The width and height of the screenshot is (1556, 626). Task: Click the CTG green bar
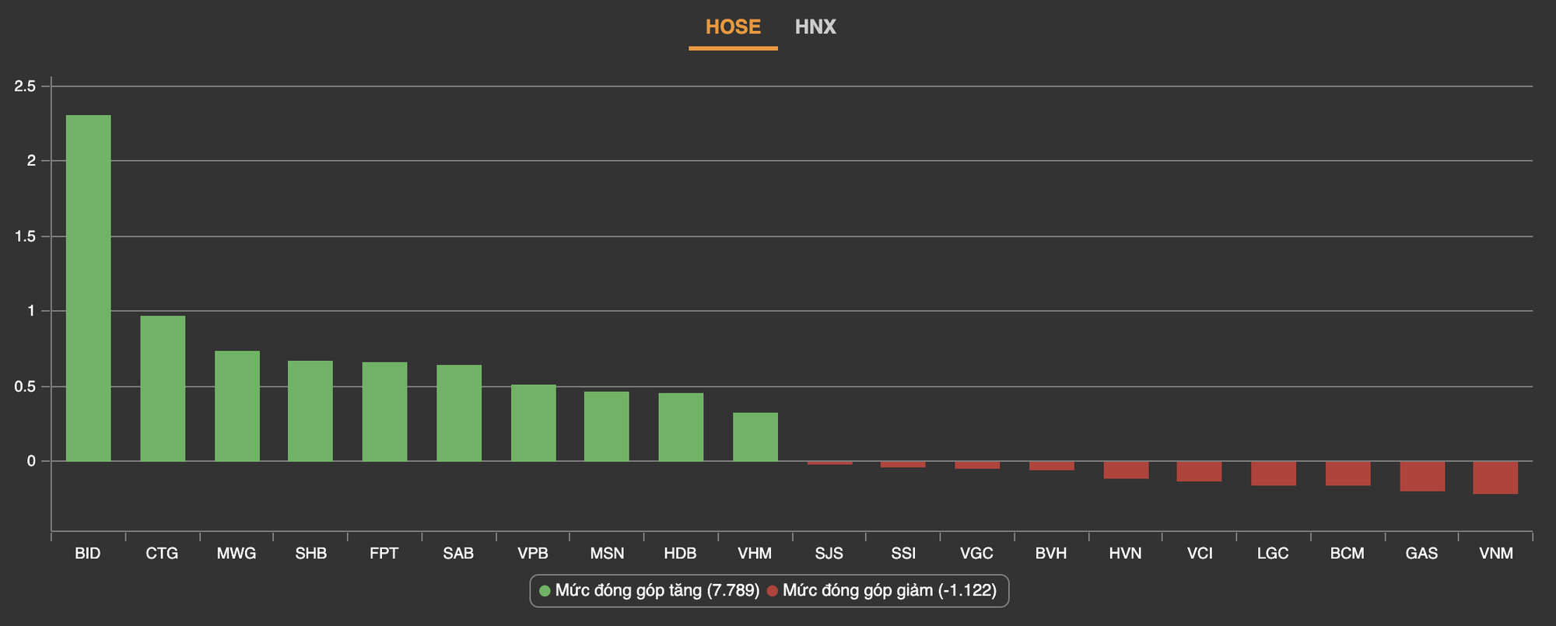click(163, 388)
